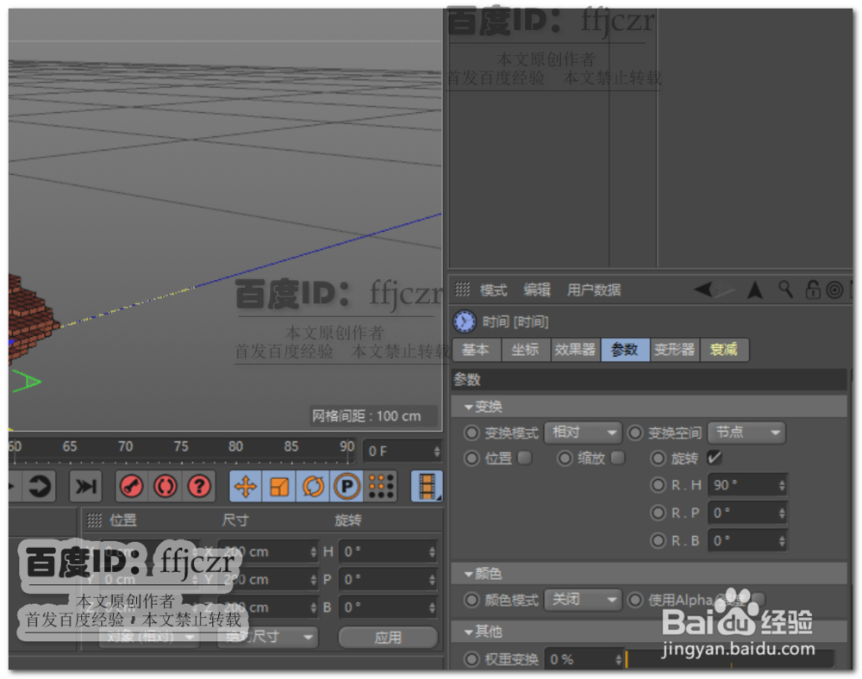This screenshot has height=679, width=862.
Task: Click 颜色模式 keyframe dot
Action: (x=472, y=600)
